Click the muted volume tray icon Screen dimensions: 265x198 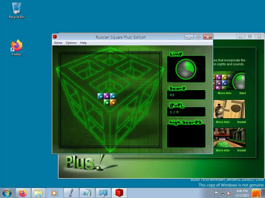pos(229,193)
